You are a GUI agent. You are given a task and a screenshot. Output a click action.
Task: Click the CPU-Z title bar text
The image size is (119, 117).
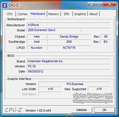13,5
